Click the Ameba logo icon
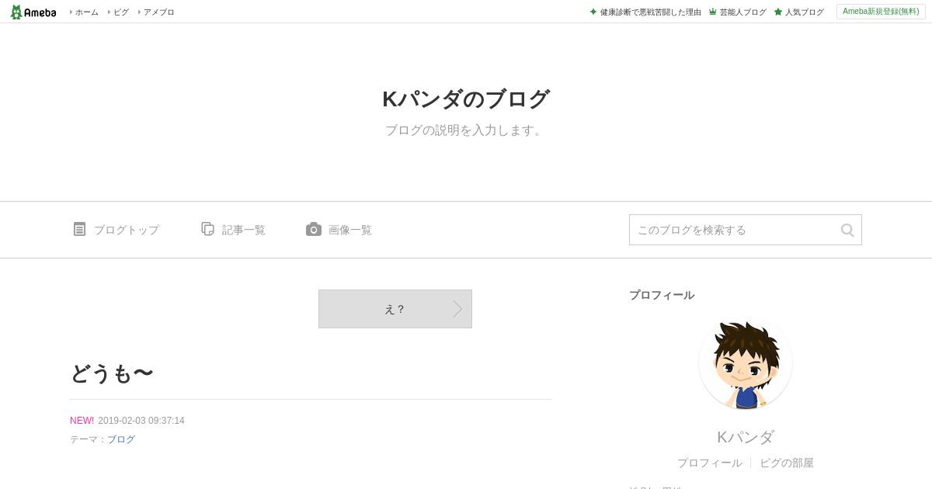932x489 pixels. (x=16, y=12)
